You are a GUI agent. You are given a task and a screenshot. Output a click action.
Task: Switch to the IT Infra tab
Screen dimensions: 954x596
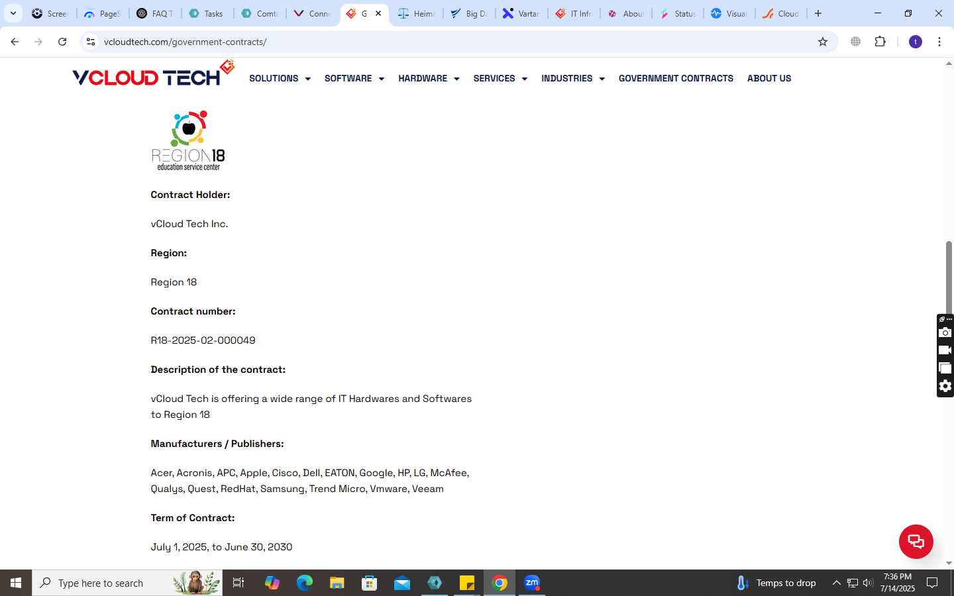click(574, 13)
